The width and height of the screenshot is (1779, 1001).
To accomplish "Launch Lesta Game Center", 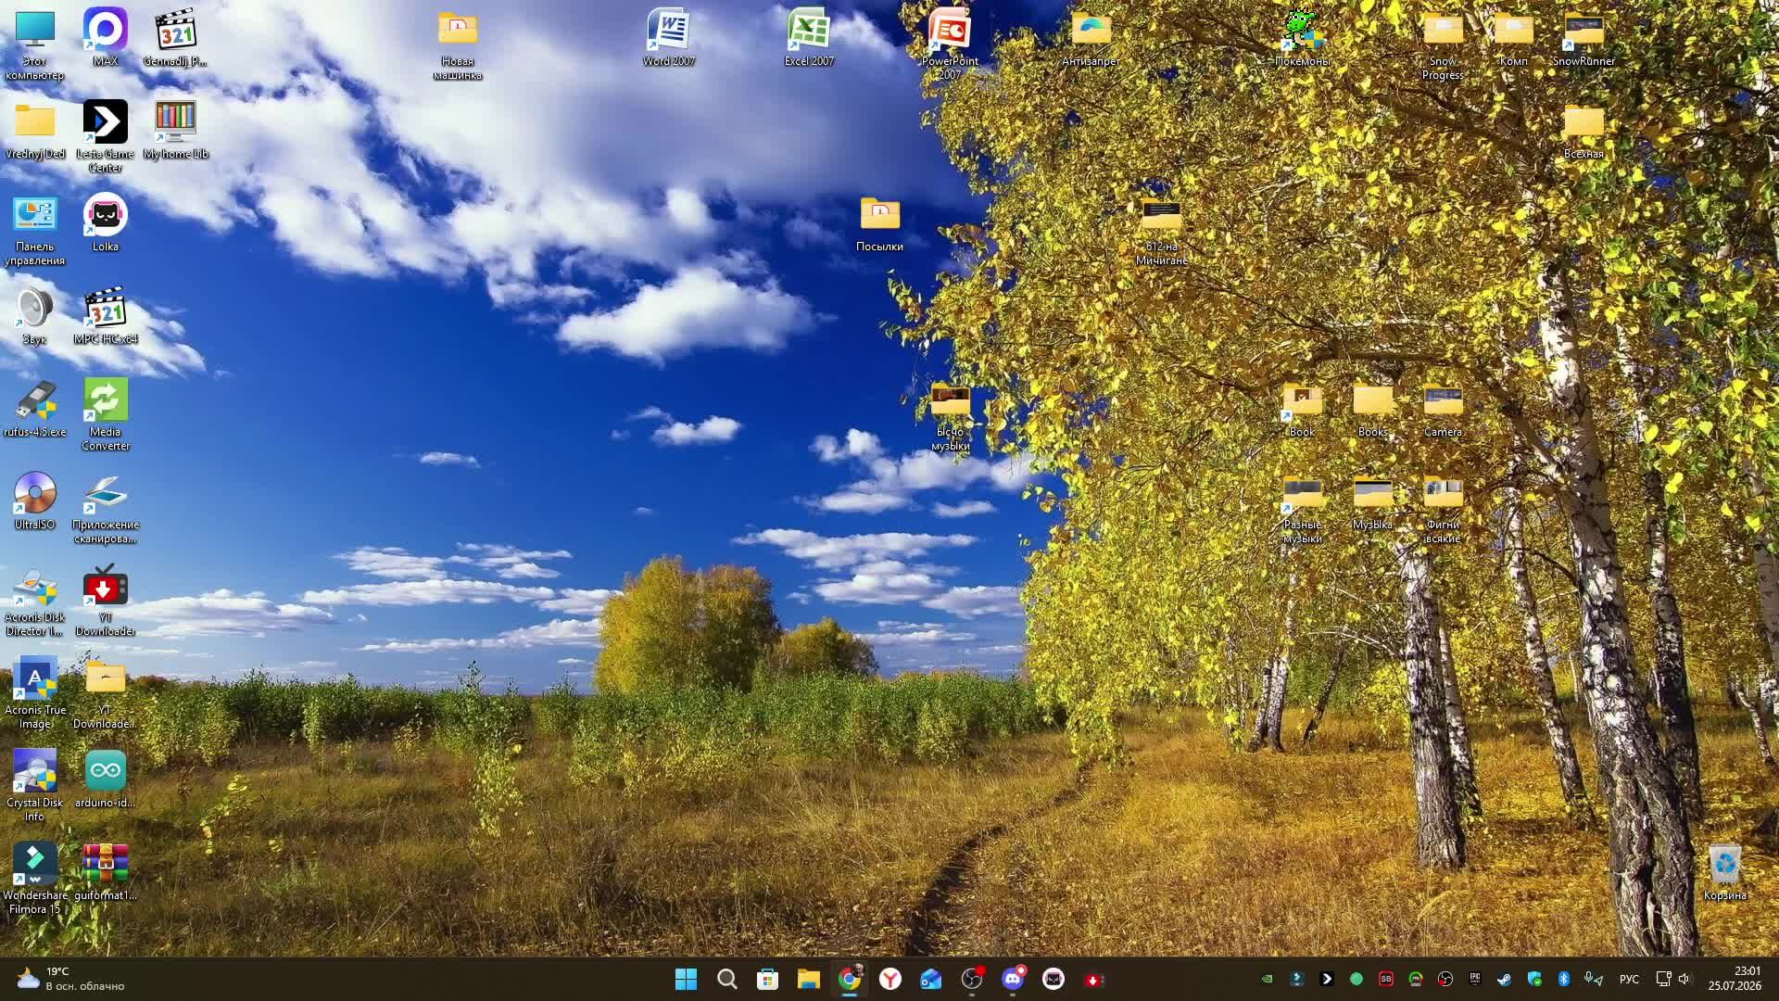I will coord(106,137).
